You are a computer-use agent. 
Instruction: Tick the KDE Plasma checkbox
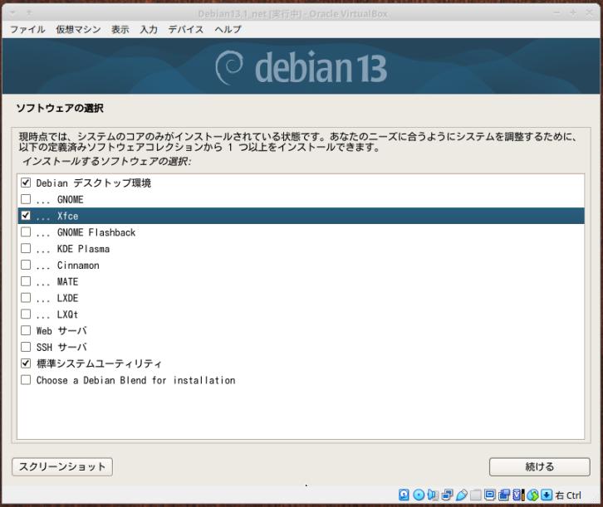tap(26, 248)
